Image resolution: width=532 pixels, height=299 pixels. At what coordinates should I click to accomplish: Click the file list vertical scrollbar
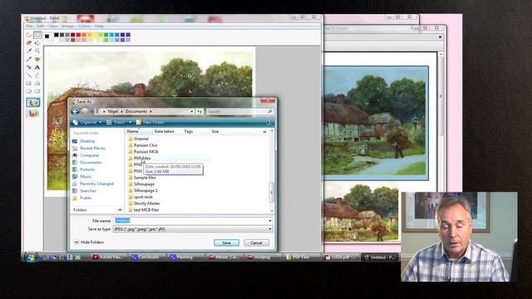point(272,170)
